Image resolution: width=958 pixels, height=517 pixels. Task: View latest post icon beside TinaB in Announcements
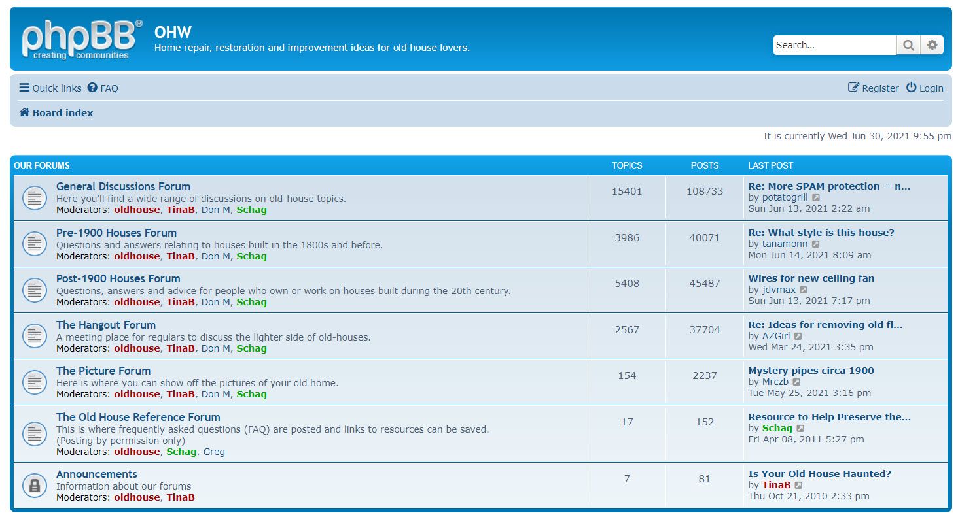pyautogui.click(x=798, y=486)
